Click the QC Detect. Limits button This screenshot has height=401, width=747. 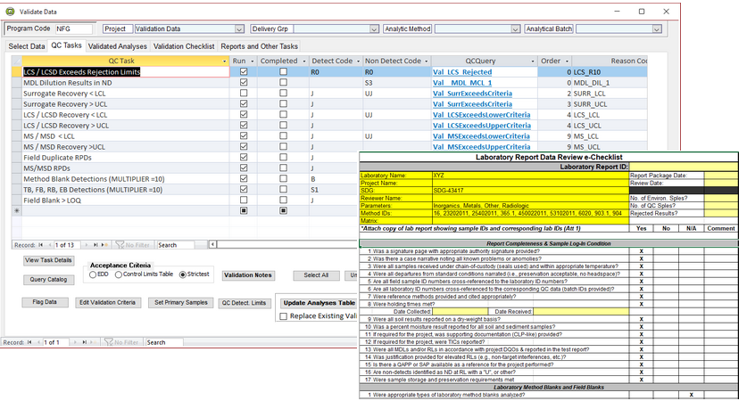click(x=244, y=303)
